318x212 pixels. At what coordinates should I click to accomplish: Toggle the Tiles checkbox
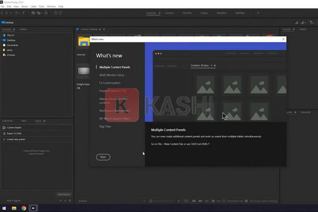(214, 201)
